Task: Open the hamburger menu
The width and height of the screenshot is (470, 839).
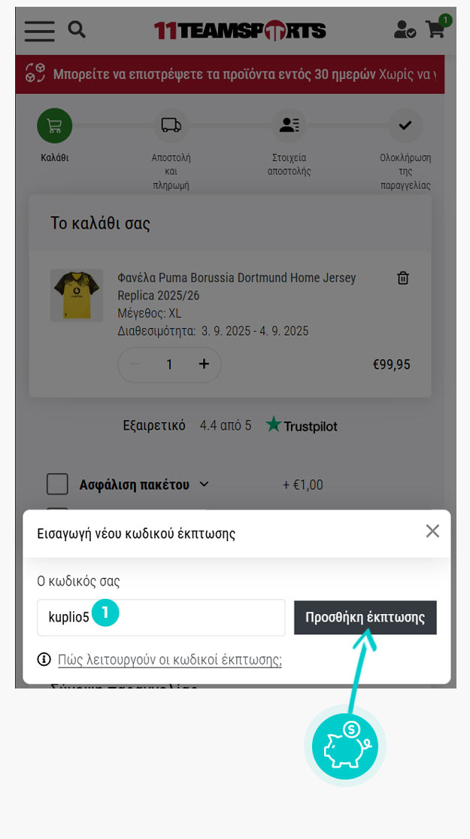Action: point(39,31)
